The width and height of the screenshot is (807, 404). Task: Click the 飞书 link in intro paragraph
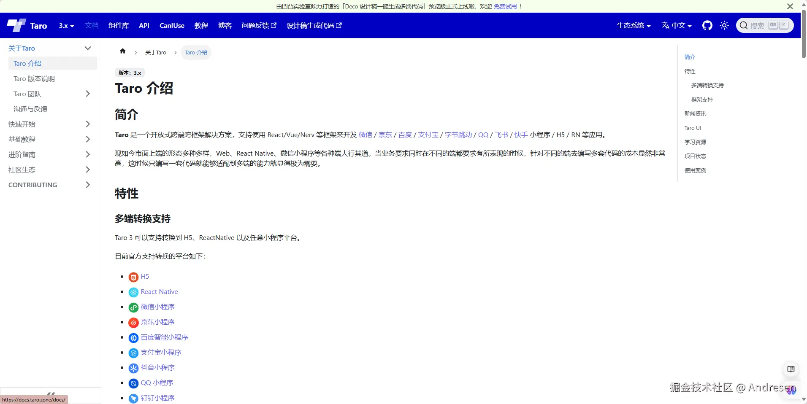pyautogui.click(x=501, y=135)
